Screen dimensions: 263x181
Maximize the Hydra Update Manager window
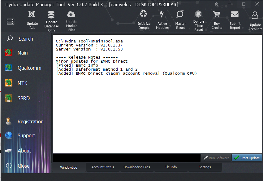pyautogui.click(x=244, y=4)
